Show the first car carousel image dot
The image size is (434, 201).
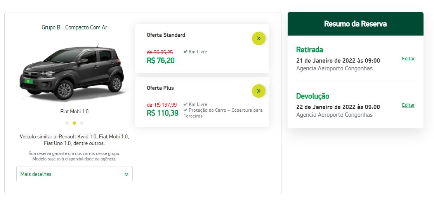67,123
